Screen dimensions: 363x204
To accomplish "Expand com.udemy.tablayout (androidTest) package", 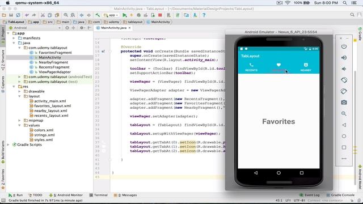I will pyautogui.click(x=20, y=77).
